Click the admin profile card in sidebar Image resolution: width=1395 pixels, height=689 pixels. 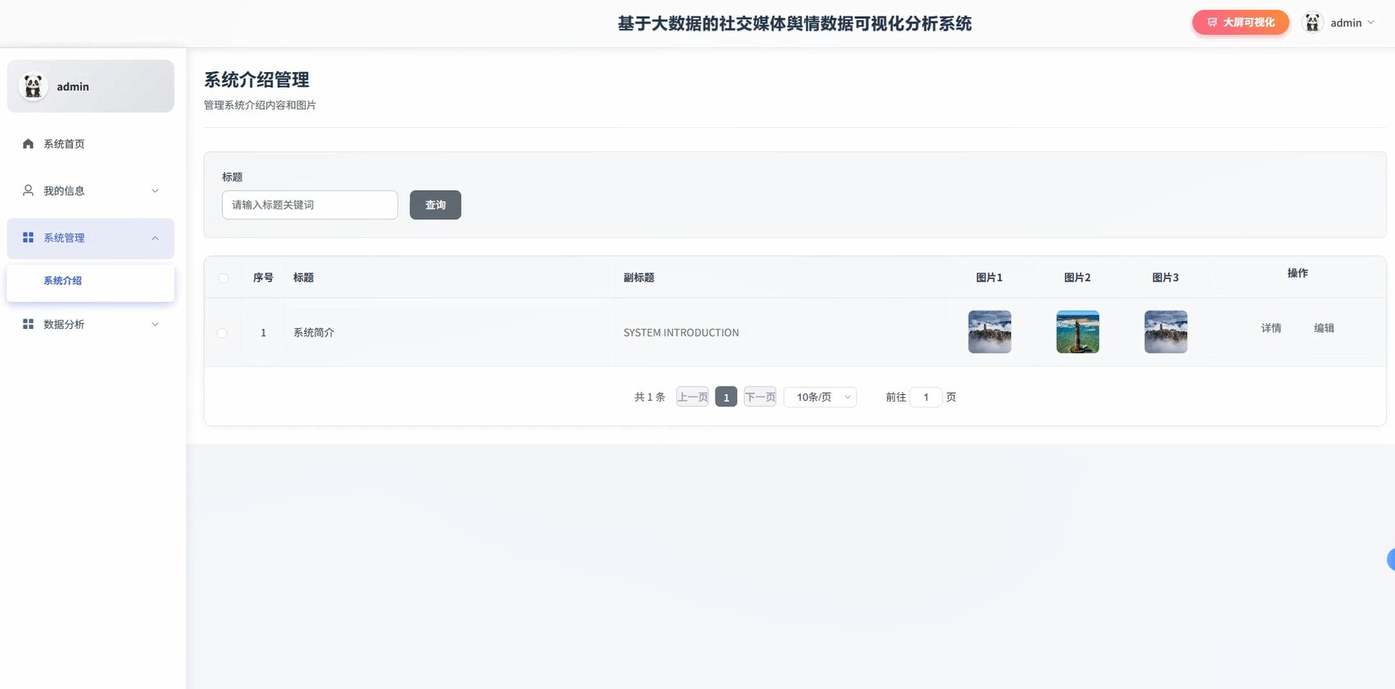(91, 86)
